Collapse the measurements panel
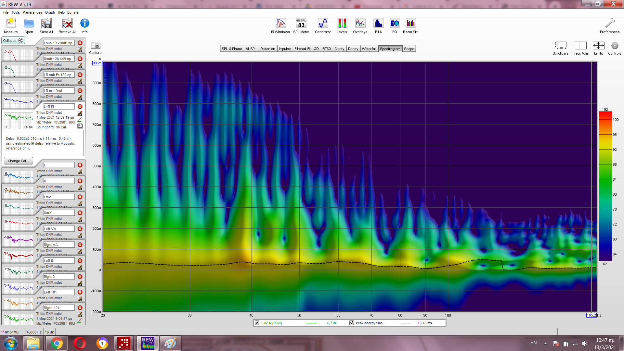Image resolution: width=624 pixels, height=351 pixels. coord(13,41)
